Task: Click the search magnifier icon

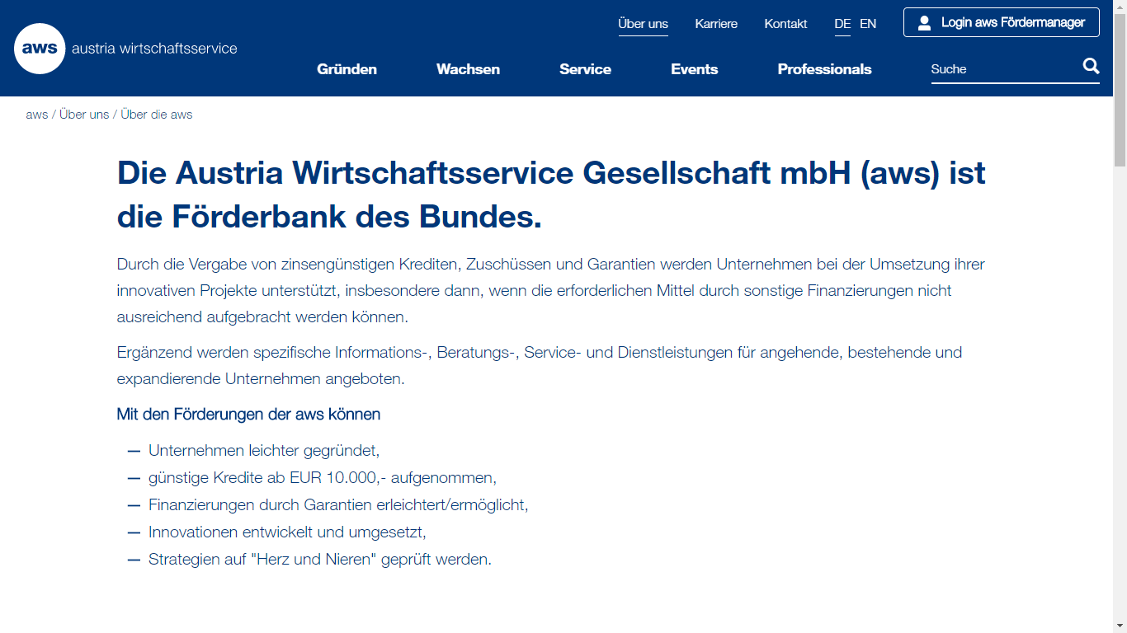Action: [x=1091, y=67]
